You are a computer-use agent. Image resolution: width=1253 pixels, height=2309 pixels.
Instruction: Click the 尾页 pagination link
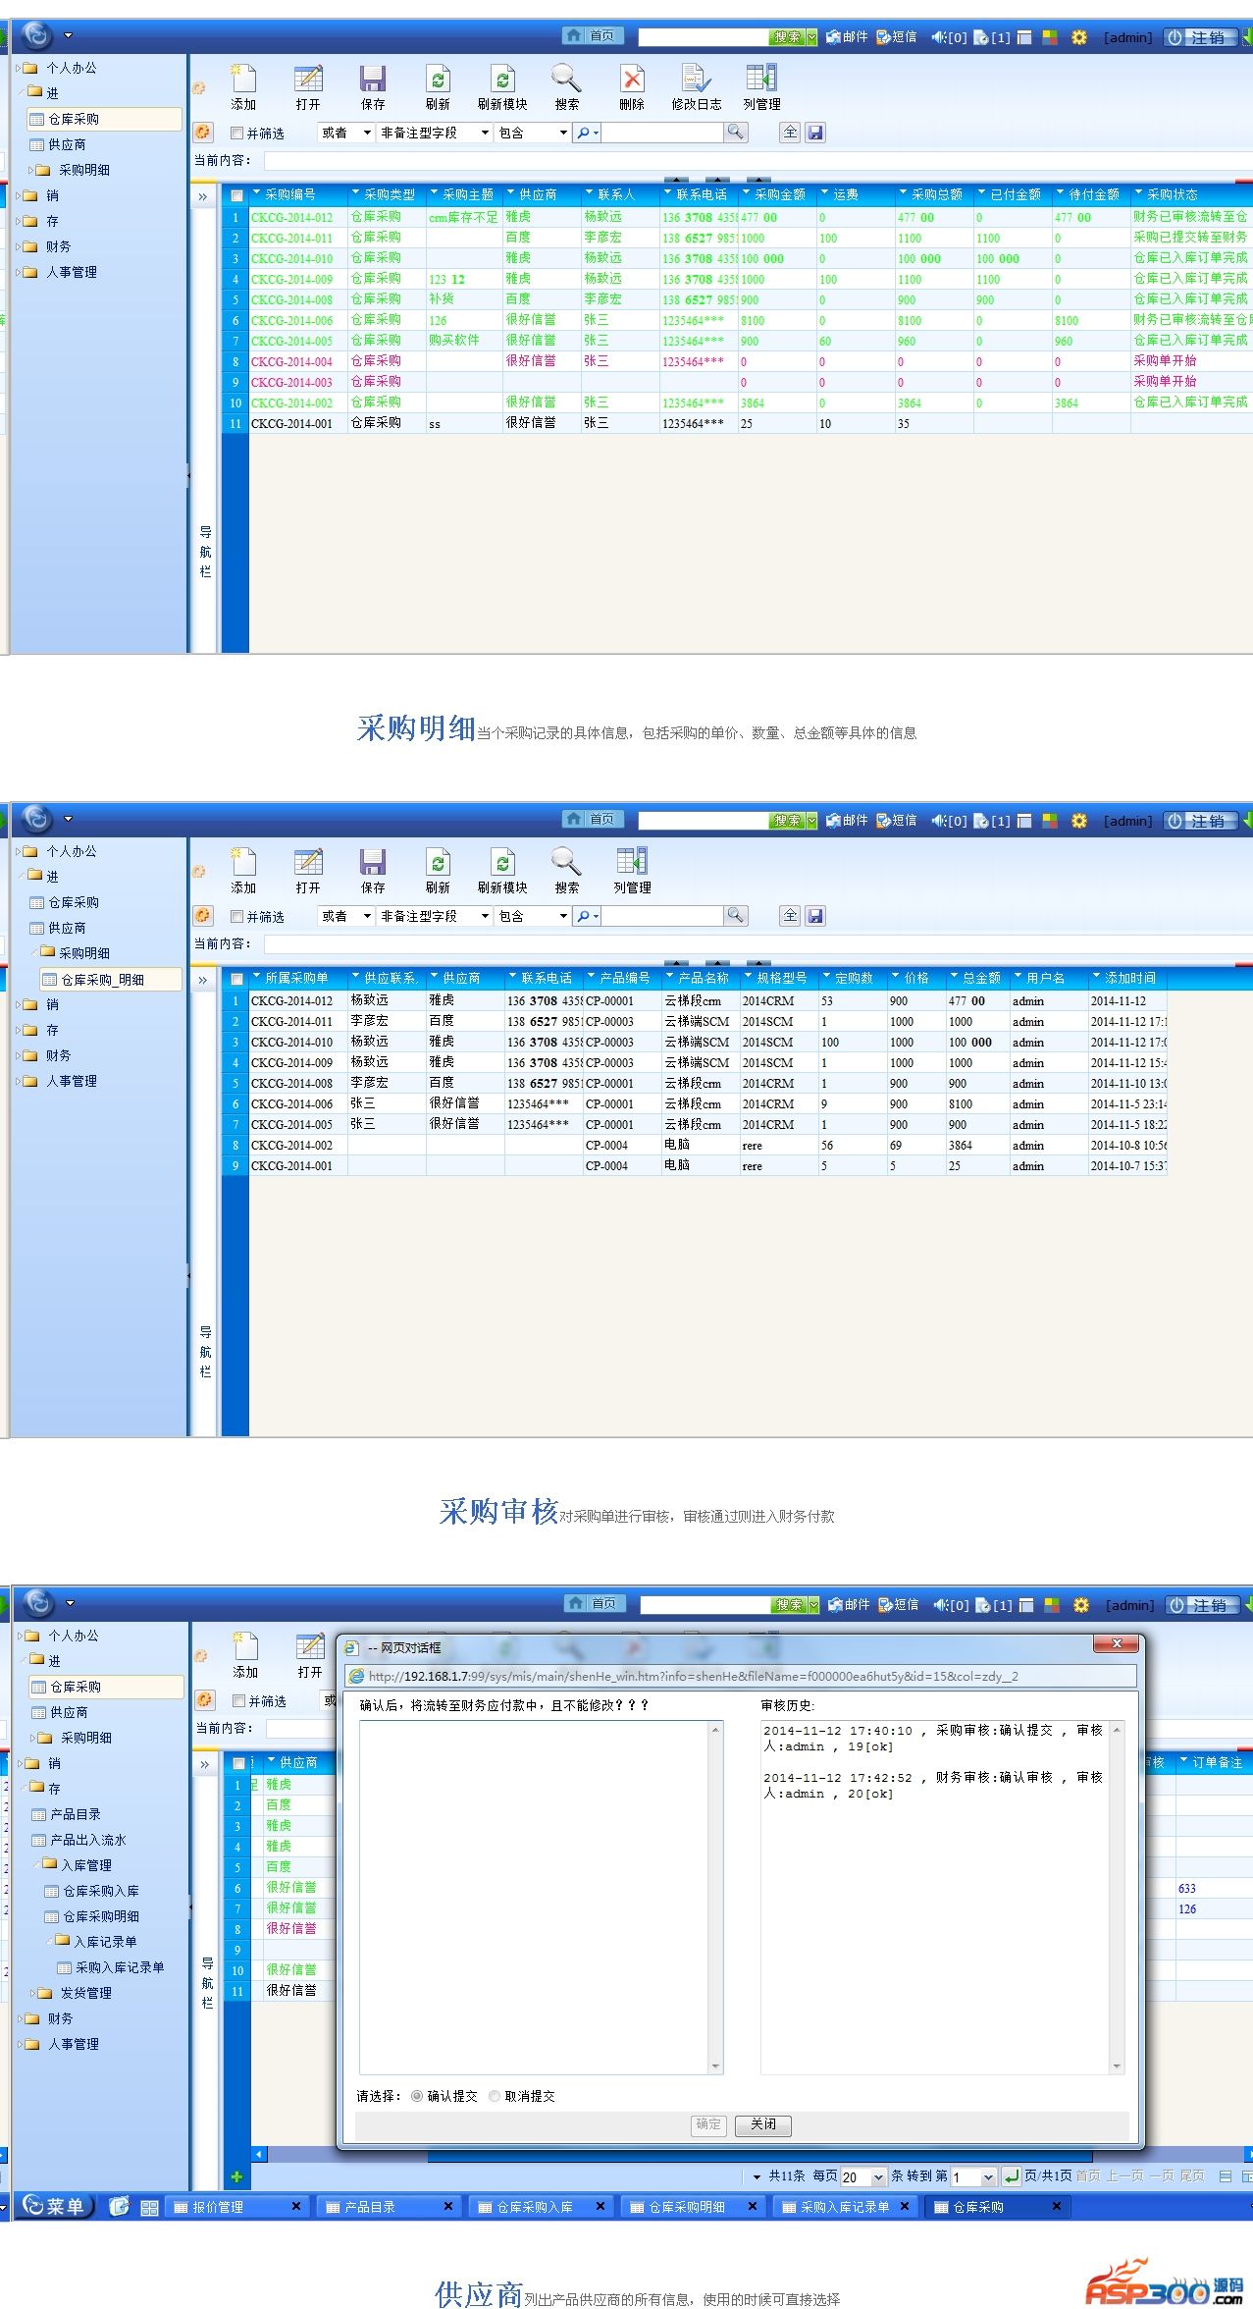coord(1191,2175)
